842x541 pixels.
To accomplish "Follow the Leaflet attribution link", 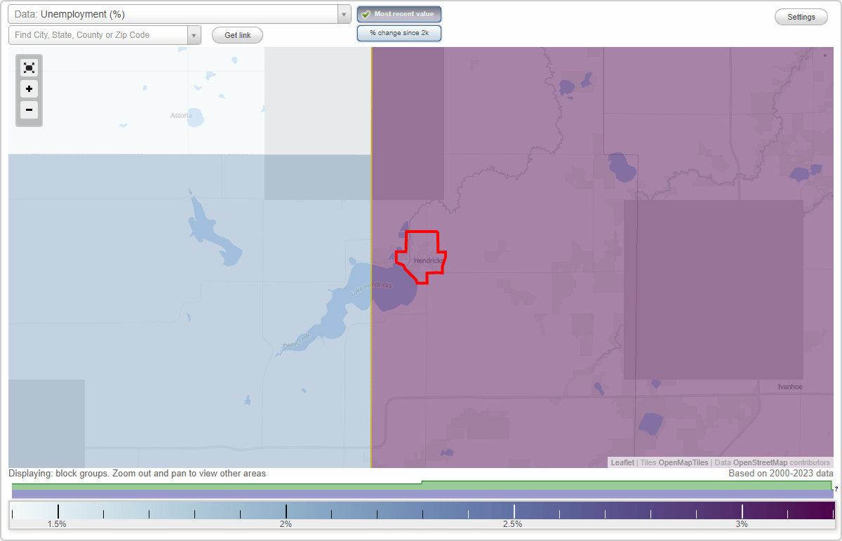I will [x=622, y=462].
